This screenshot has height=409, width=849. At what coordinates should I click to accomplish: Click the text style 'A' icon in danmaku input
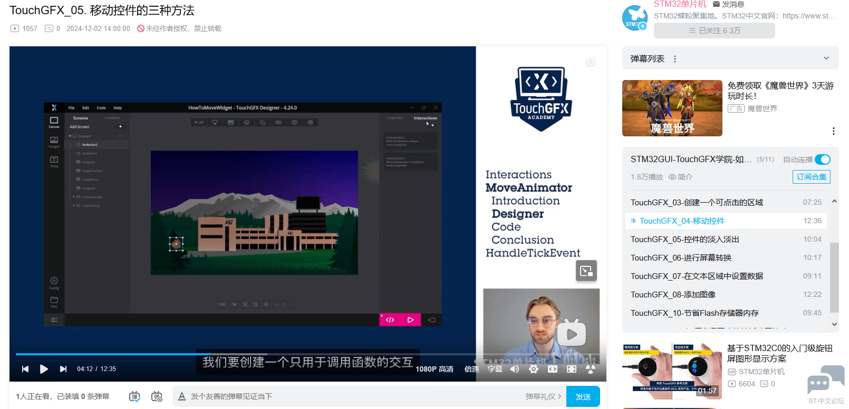(x=182, y=396)
